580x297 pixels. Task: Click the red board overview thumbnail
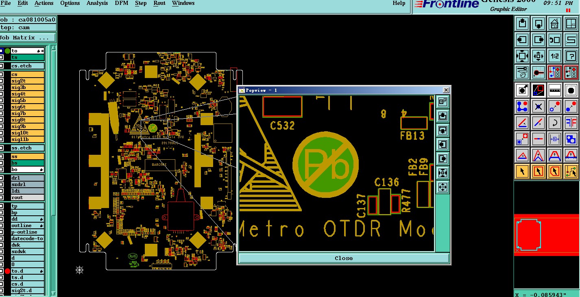tap(547, 235)
